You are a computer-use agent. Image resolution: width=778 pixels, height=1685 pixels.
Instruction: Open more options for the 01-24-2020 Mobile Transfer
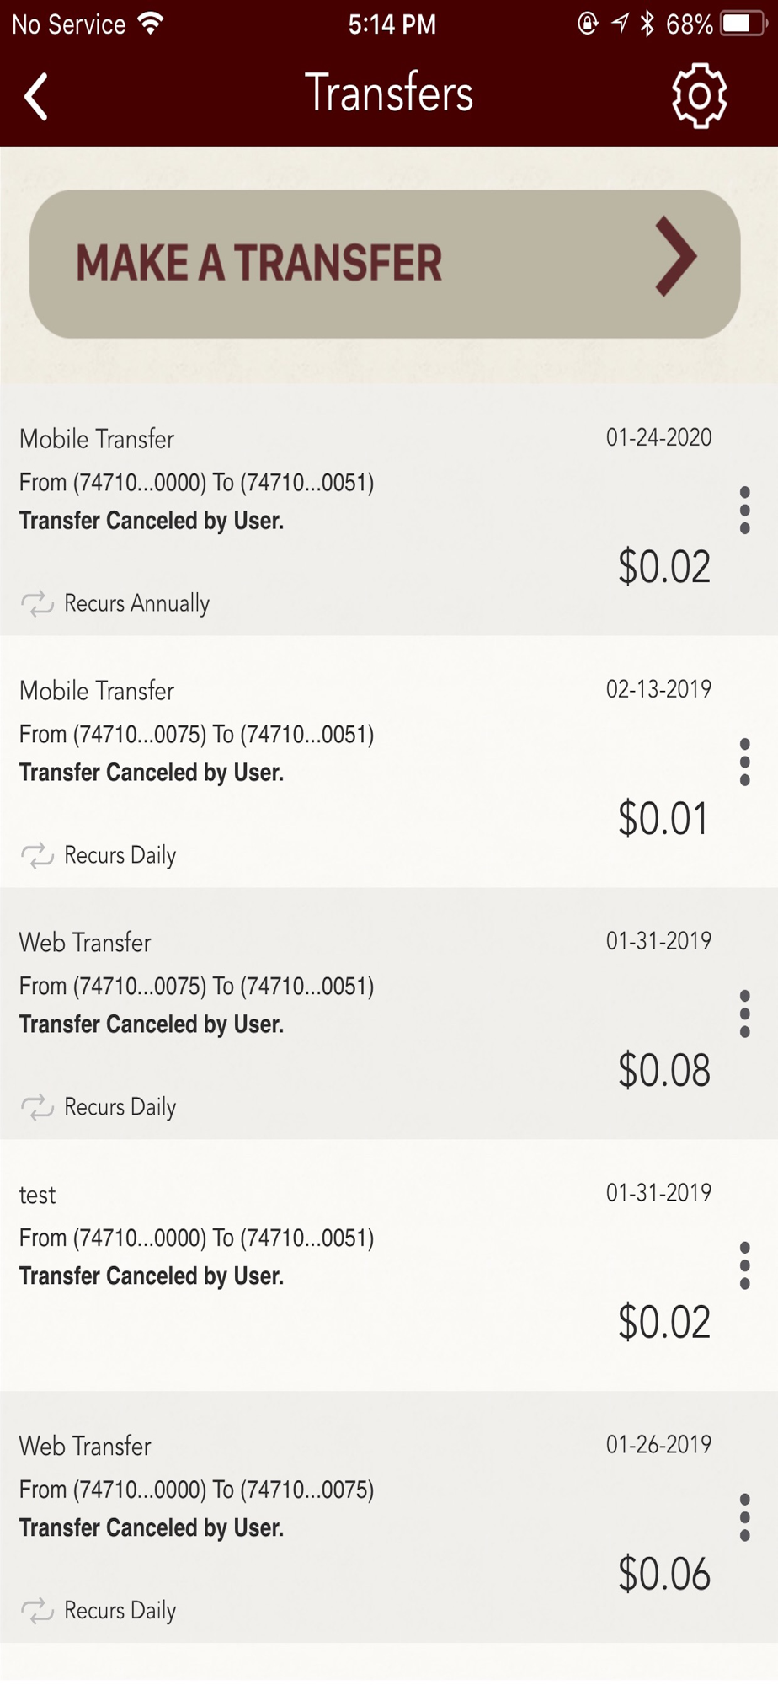744,510
